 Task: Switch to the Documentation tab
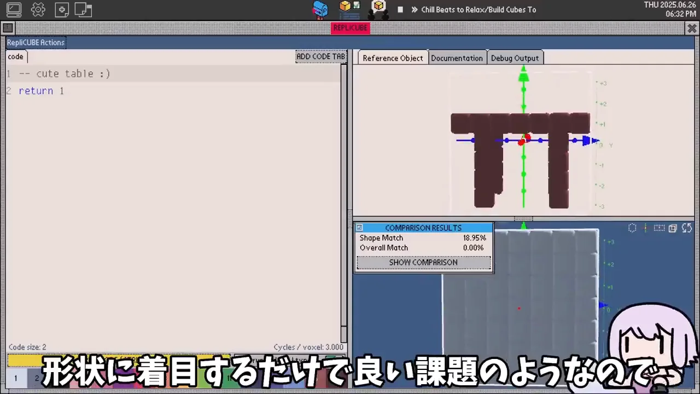457,58
